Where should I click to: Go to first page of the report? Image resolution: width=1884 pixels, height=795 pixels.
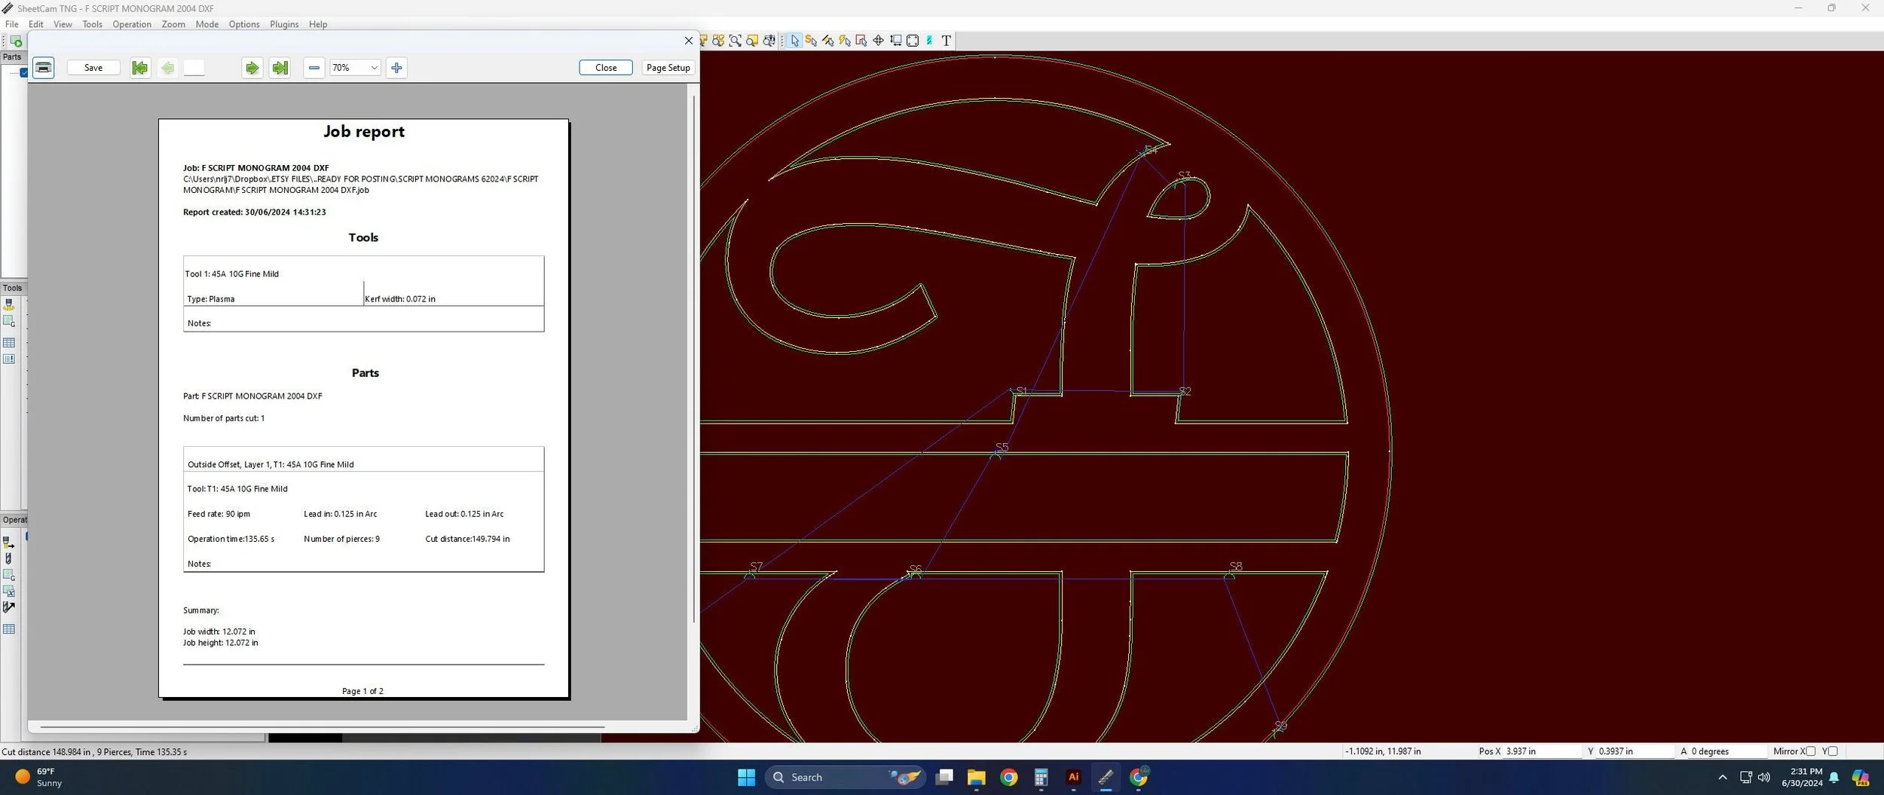click(140, 68)
